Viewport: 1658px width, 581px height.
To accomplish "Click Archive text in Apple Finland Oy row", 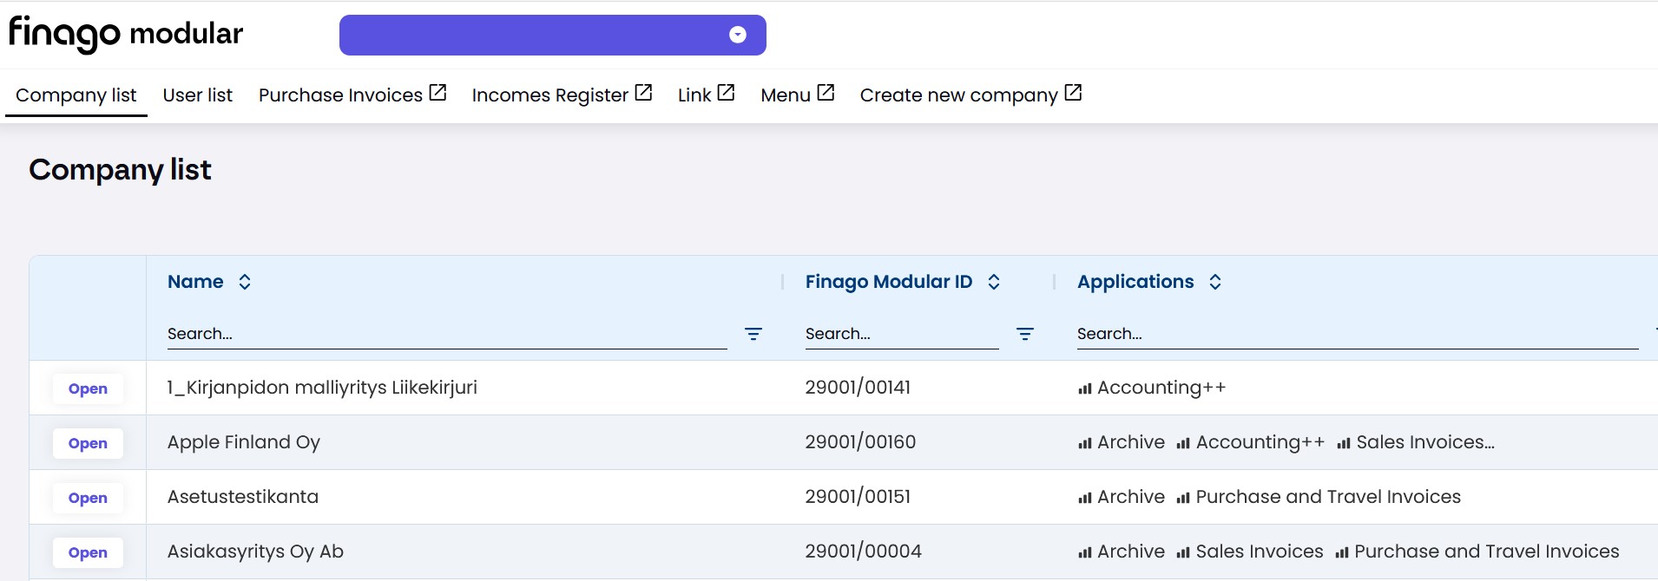I will [1131, 442].
